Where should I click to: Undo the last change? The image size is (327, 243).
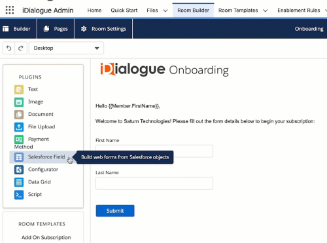(9, 48)
